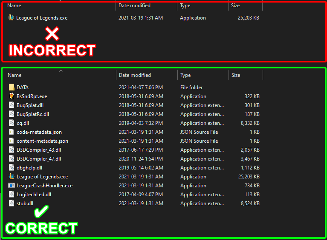Image resolution: width=327 pixels, height=240 pixels.
Task: Select the BugSplatRc.dll file name
Action: (33, 114)
